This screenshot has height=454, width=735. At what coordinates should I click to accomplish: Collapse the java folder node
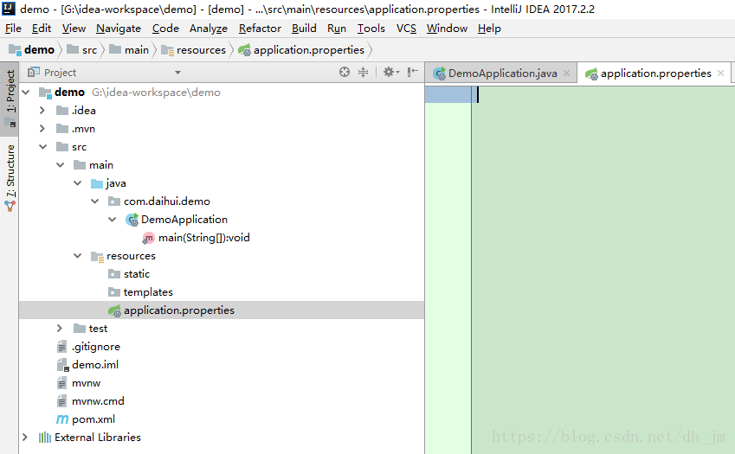78,183
